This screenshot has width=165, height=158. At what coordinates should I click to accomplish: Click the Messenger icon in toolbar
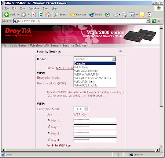point(149,15)
